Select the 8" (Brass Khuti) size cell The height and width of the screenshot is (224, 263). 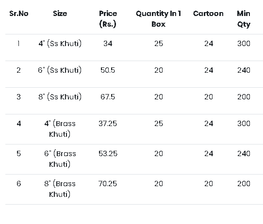pos(60,189)
